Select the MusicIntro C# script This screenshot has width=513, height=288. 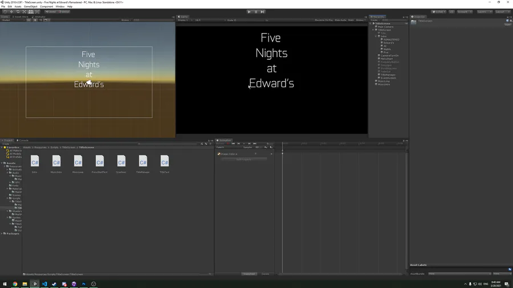point(56,164)
